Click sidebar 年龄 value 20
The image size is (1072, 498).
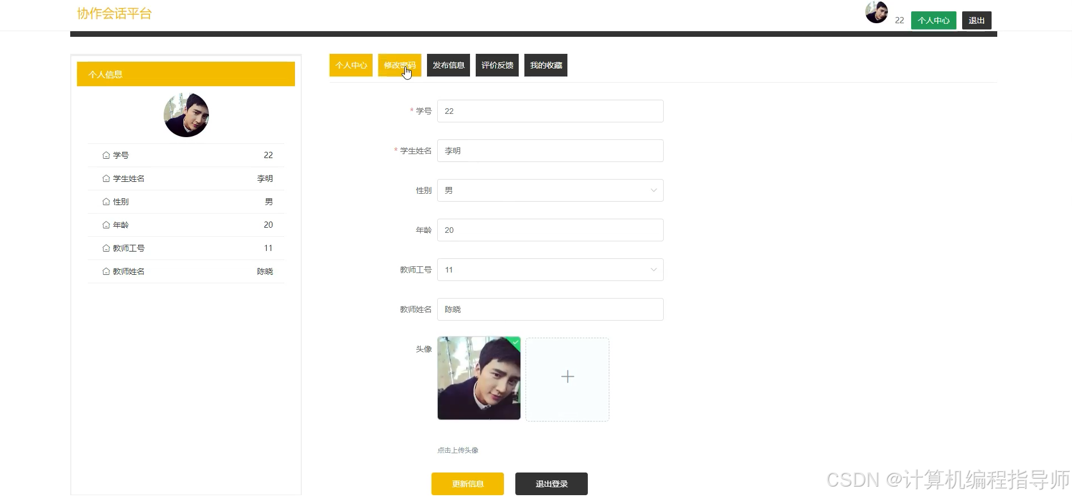point(268,225)
